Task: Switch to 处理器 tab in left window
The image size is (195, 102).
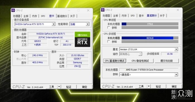Action: point(17,16)
